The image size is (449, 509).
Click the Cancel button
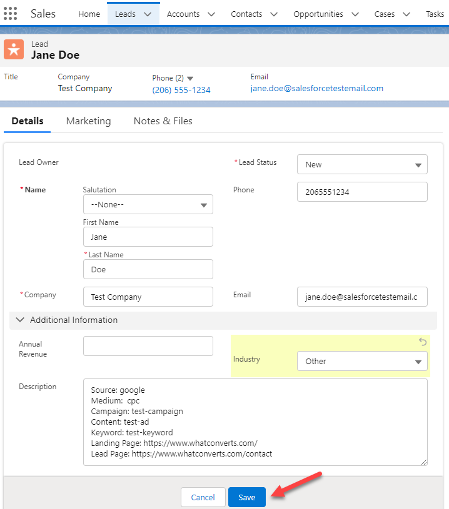[x=203, y=497]
